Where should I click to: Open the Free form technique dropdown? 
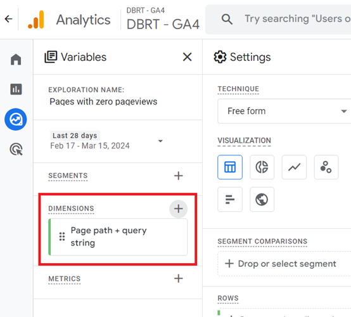[284, 111]
